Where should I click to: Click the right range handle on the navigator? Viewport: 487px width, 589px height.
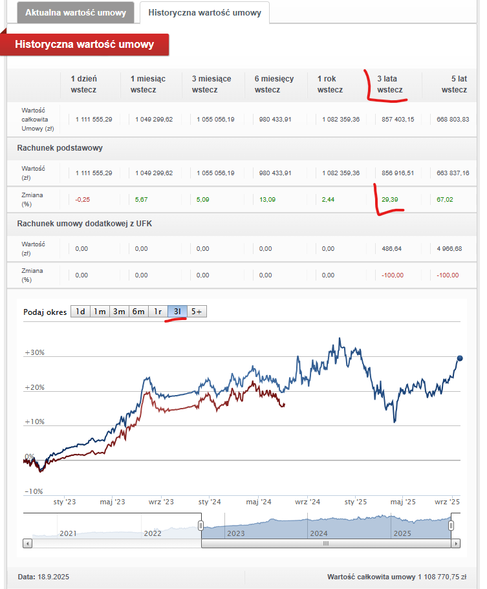coord(451,525)
